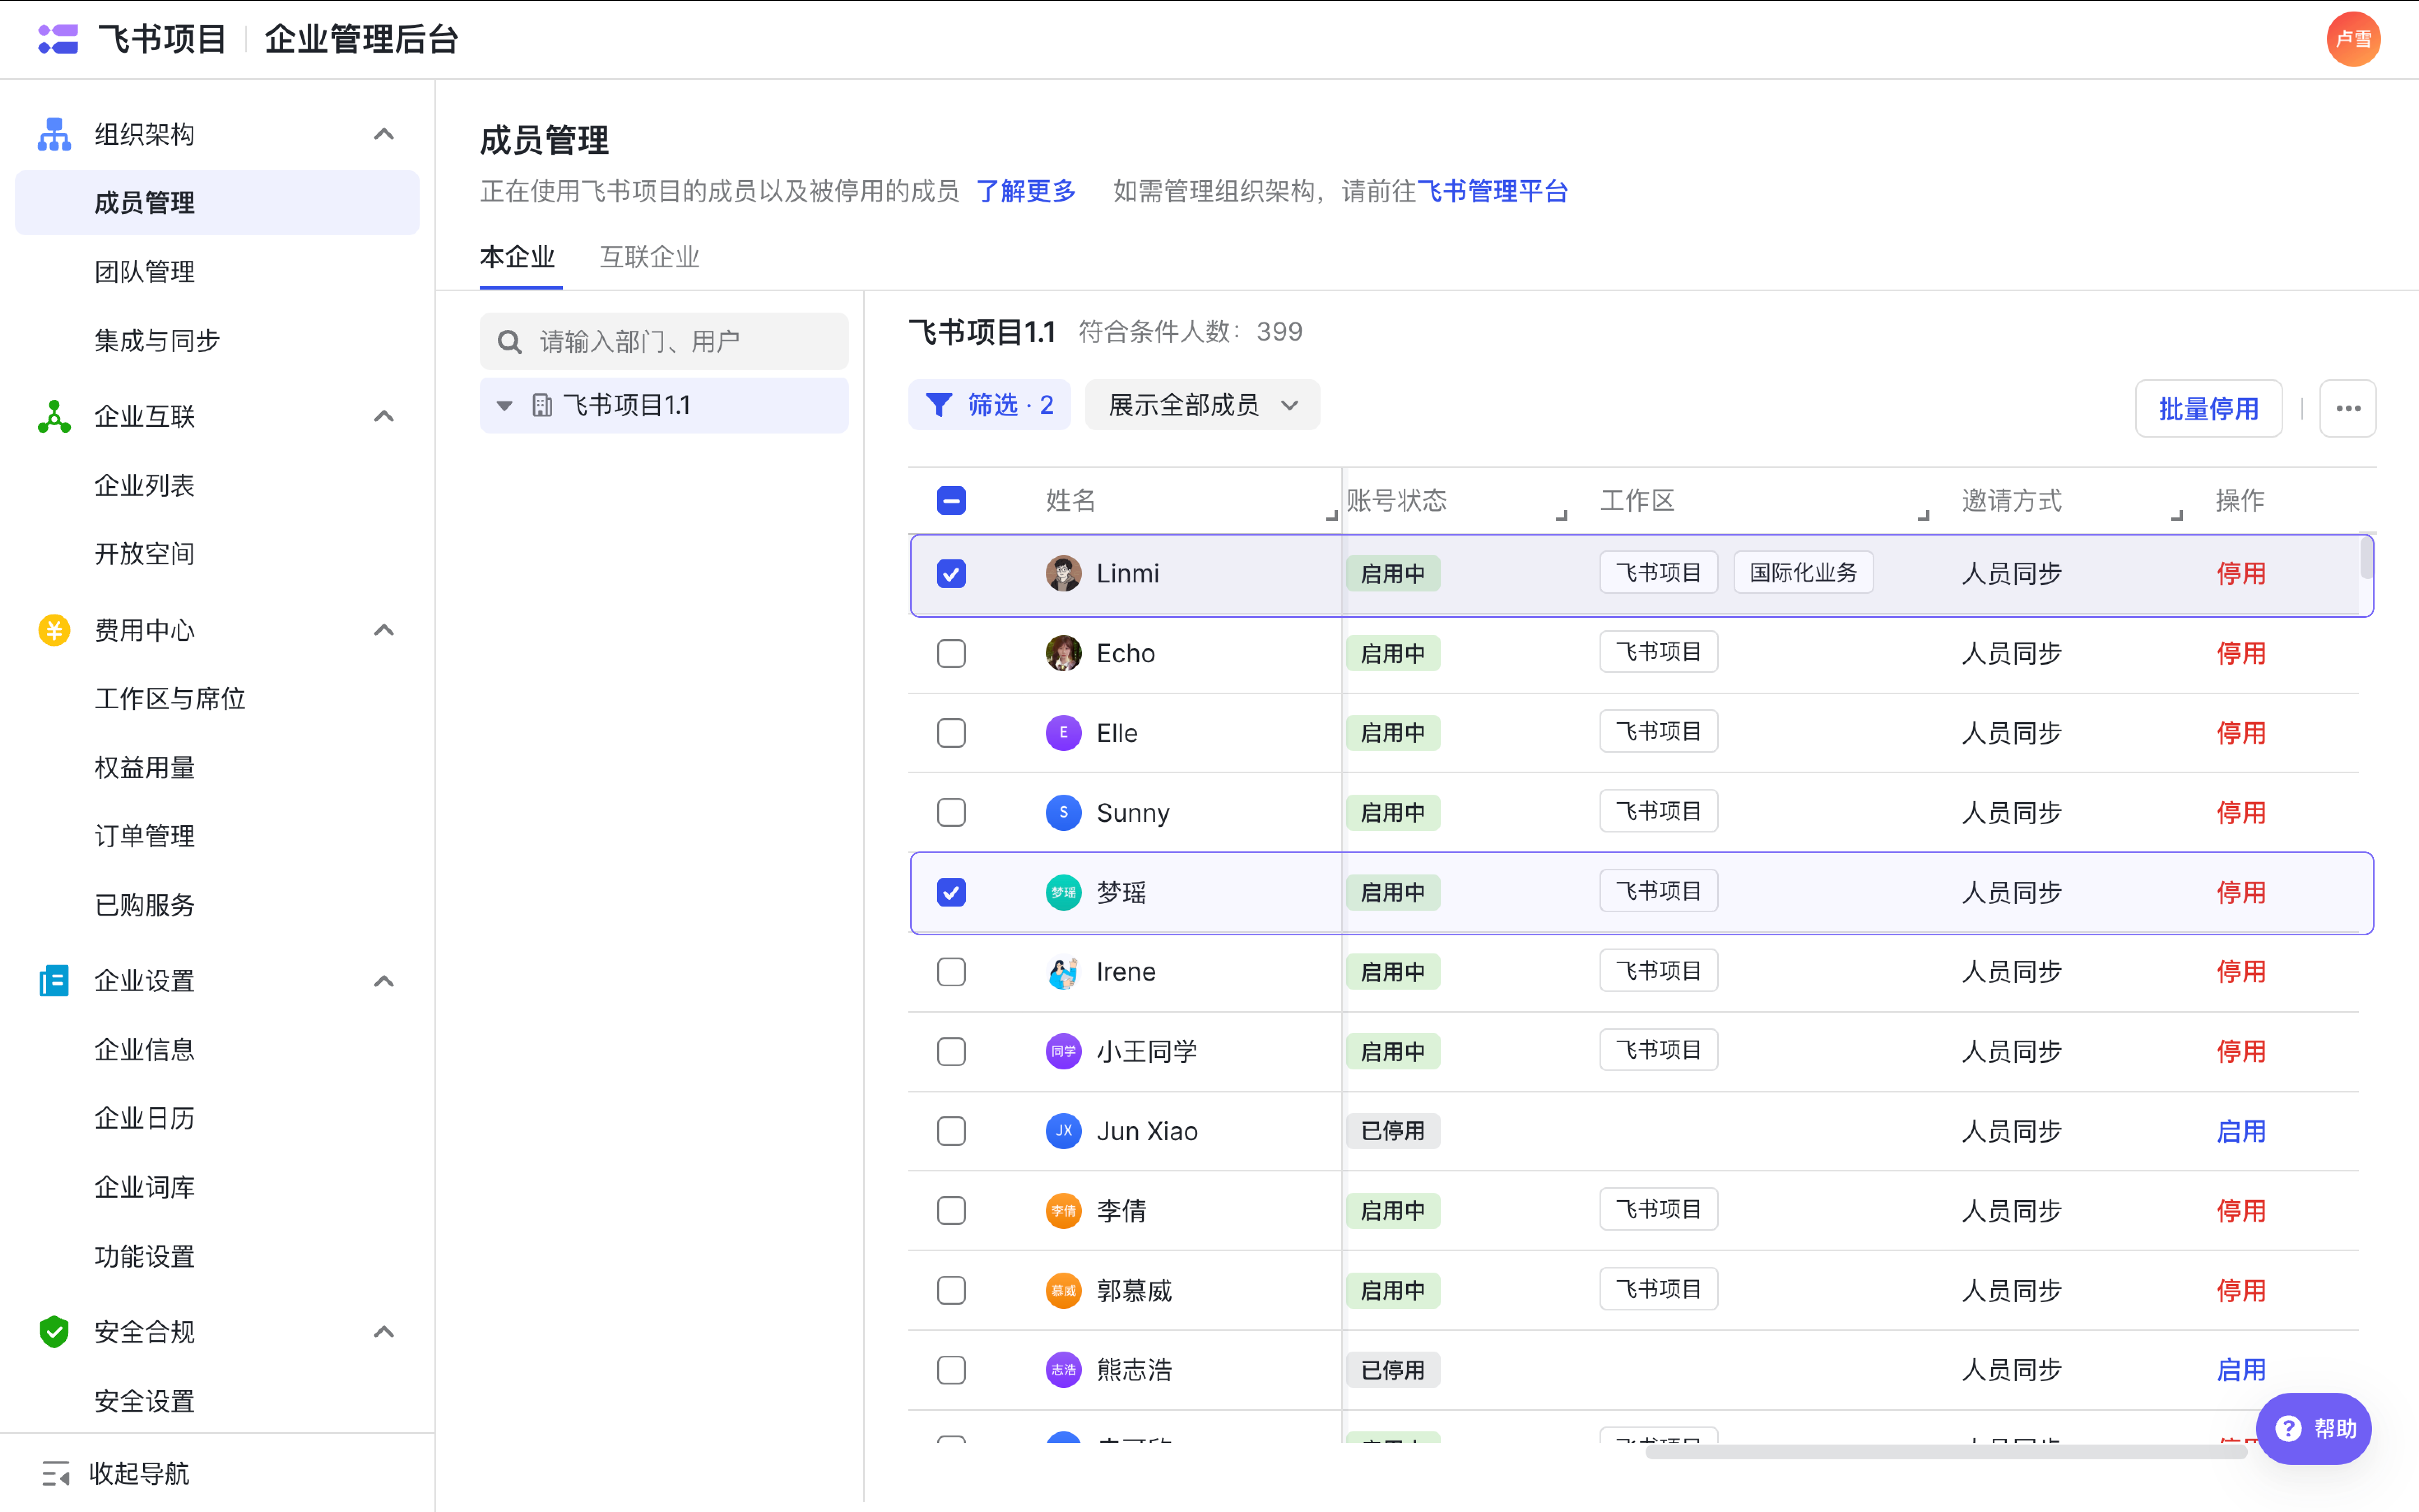2419x1512 pixels.
Task: Collapse the 企业设置 section chevron
Action: [x=384, y=981]
